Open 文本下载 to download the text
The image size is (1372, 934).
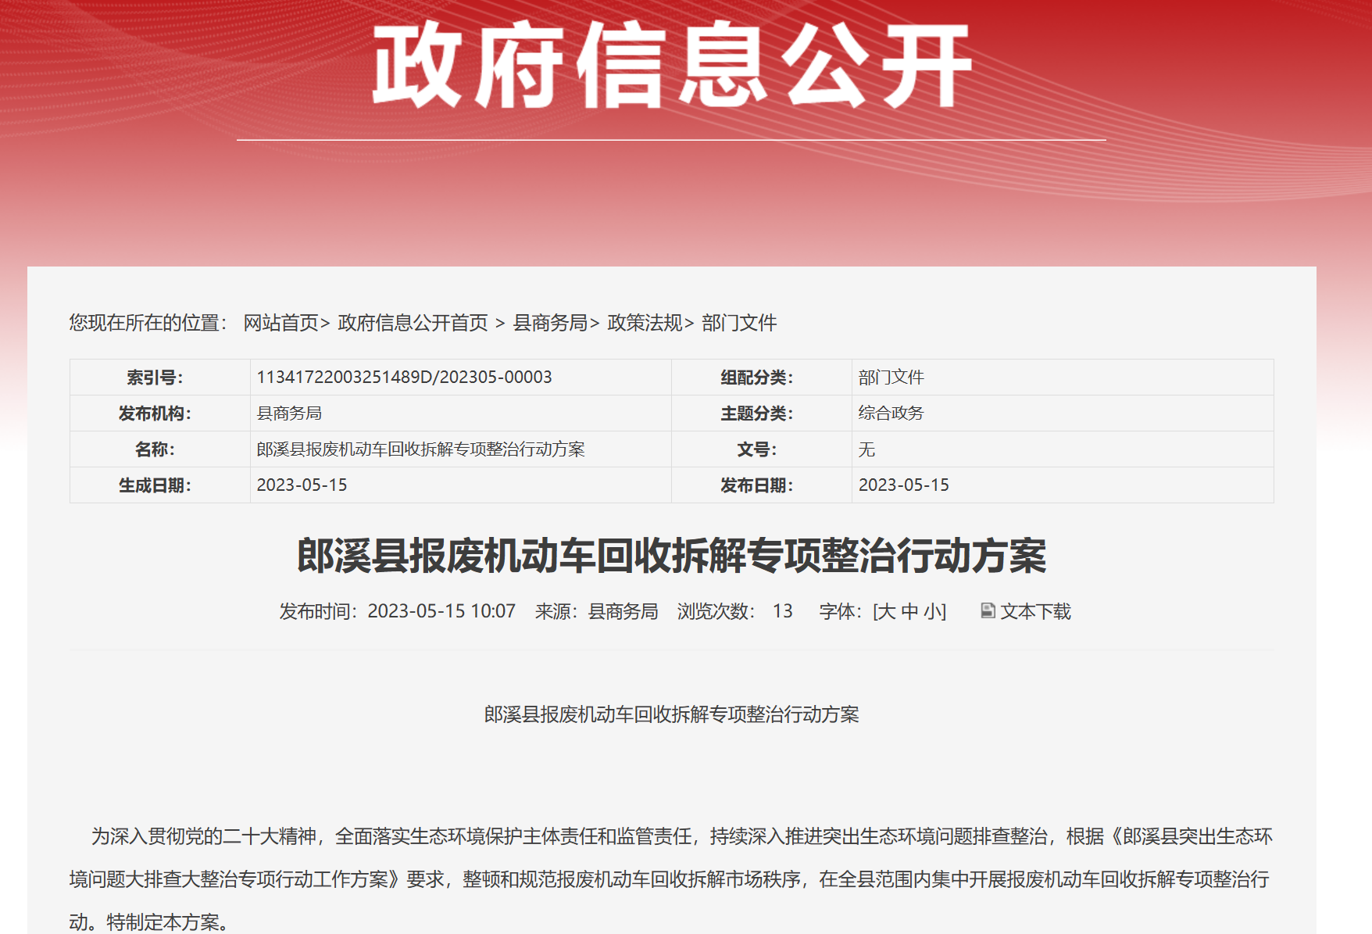[1035, 613]
